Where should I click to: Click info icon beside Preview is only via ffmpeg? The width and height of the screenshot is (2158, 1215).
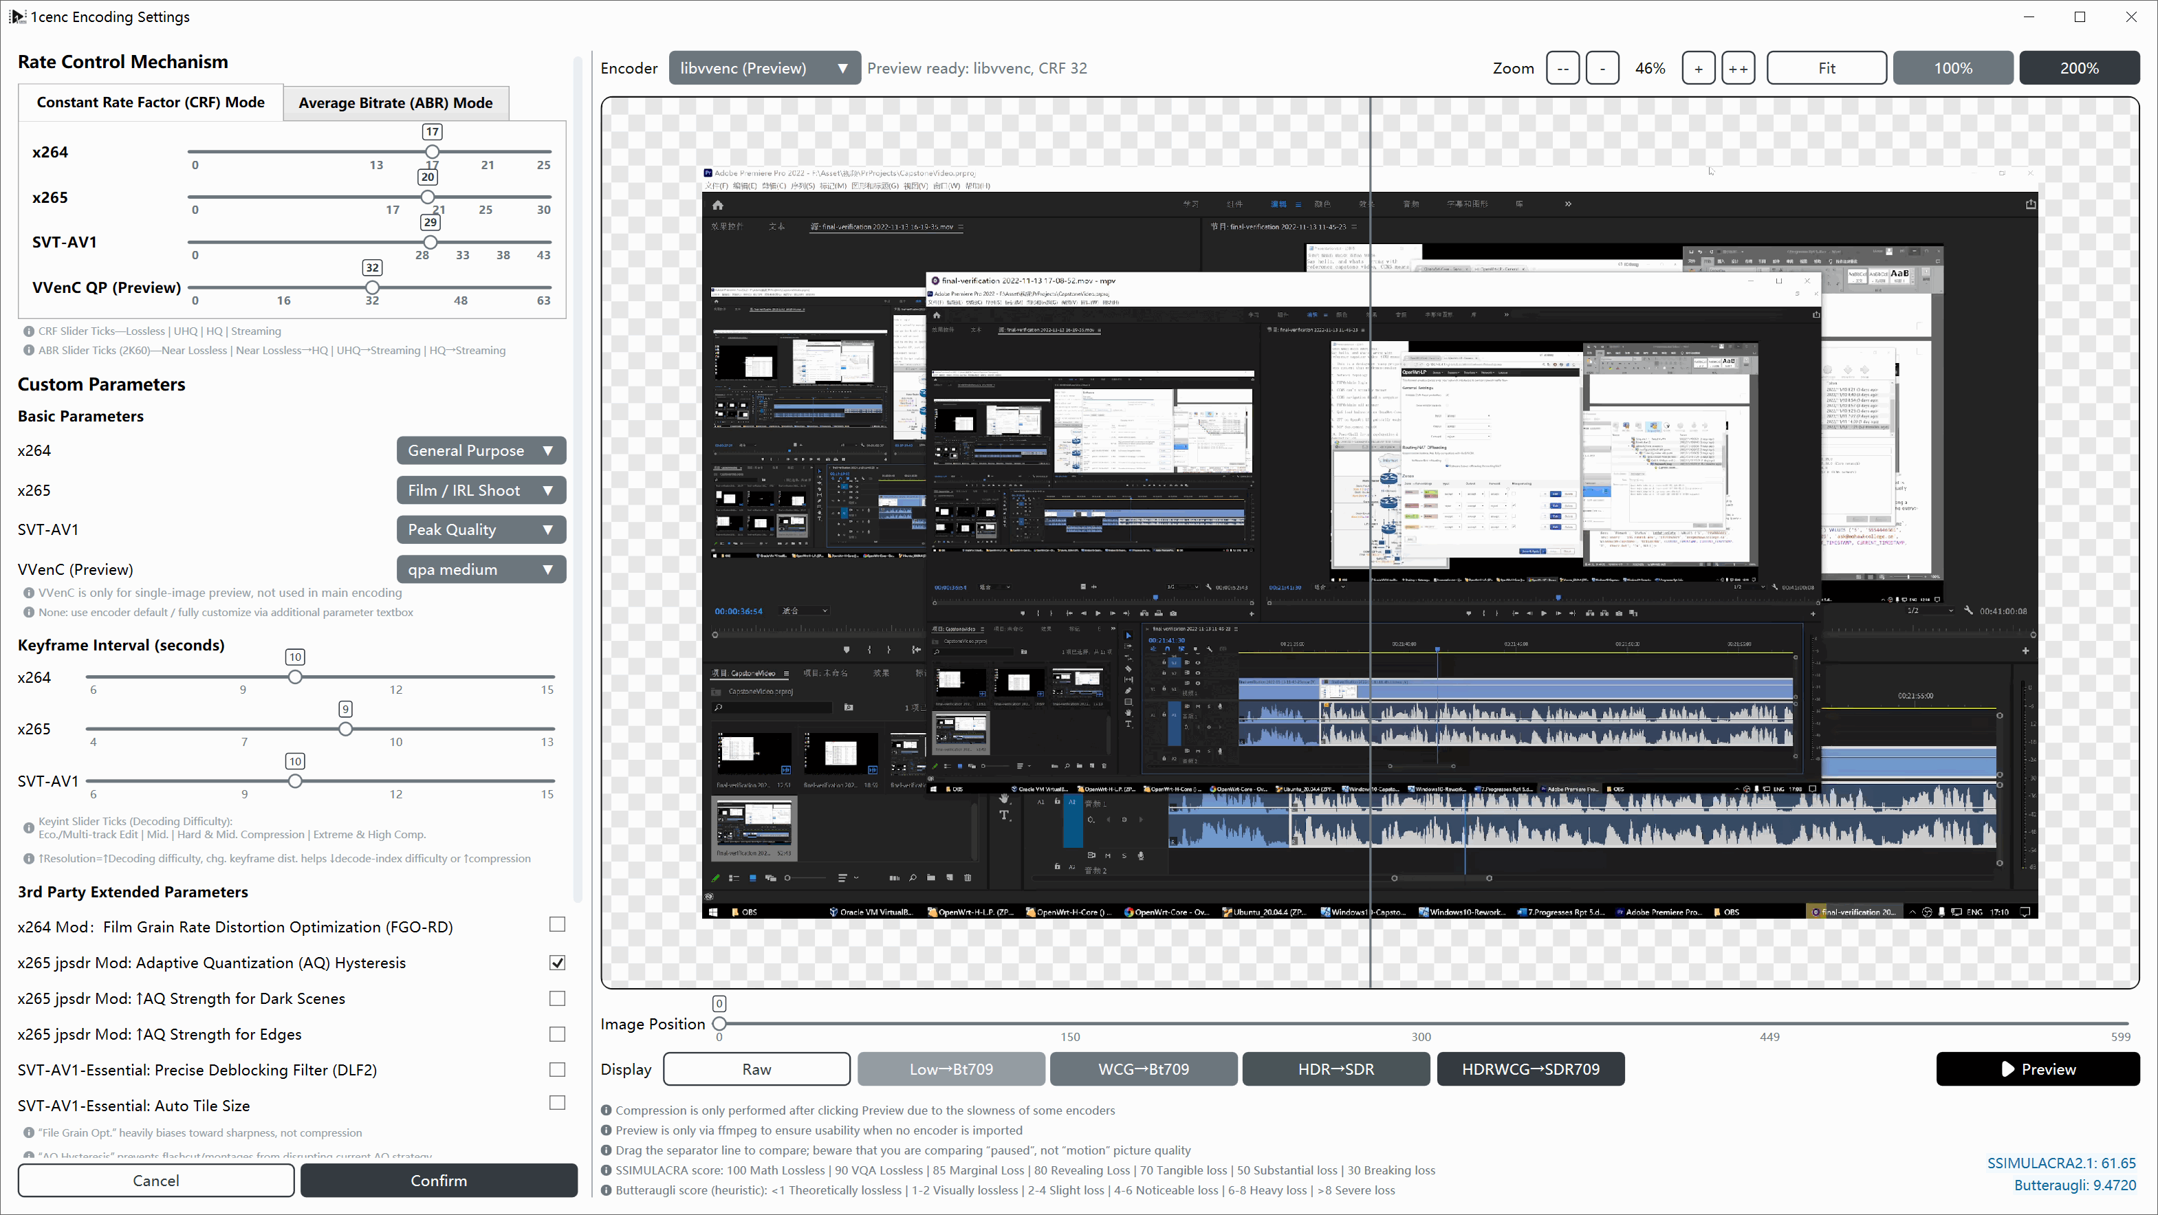[606, 1130]
